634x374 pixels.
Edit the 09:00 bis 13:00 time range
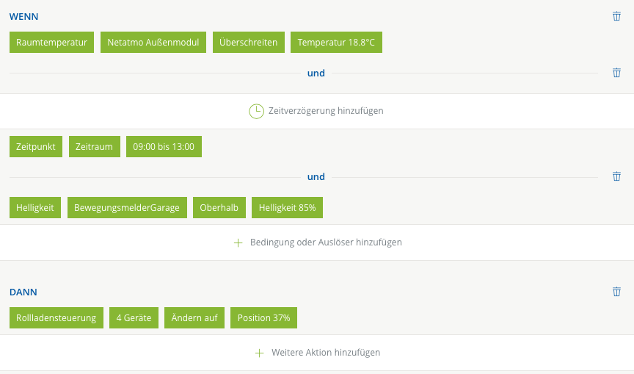(164, 147)
